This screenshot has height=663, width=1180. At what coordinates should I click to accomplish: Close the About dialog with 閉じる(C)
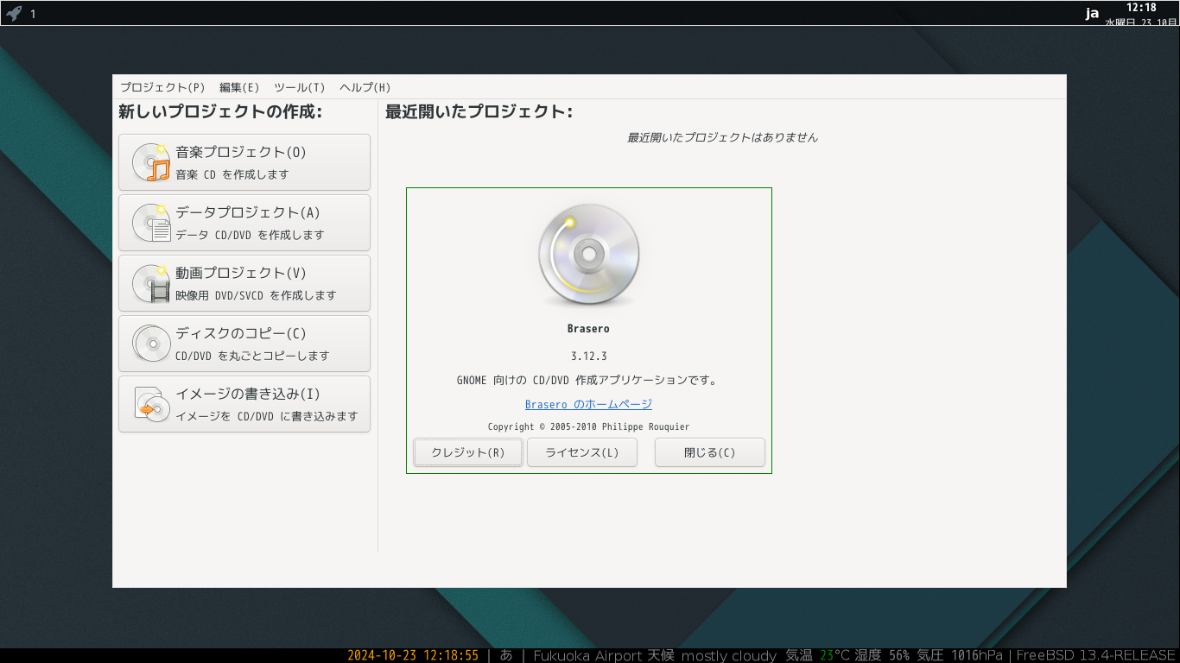tap(710, 452)
